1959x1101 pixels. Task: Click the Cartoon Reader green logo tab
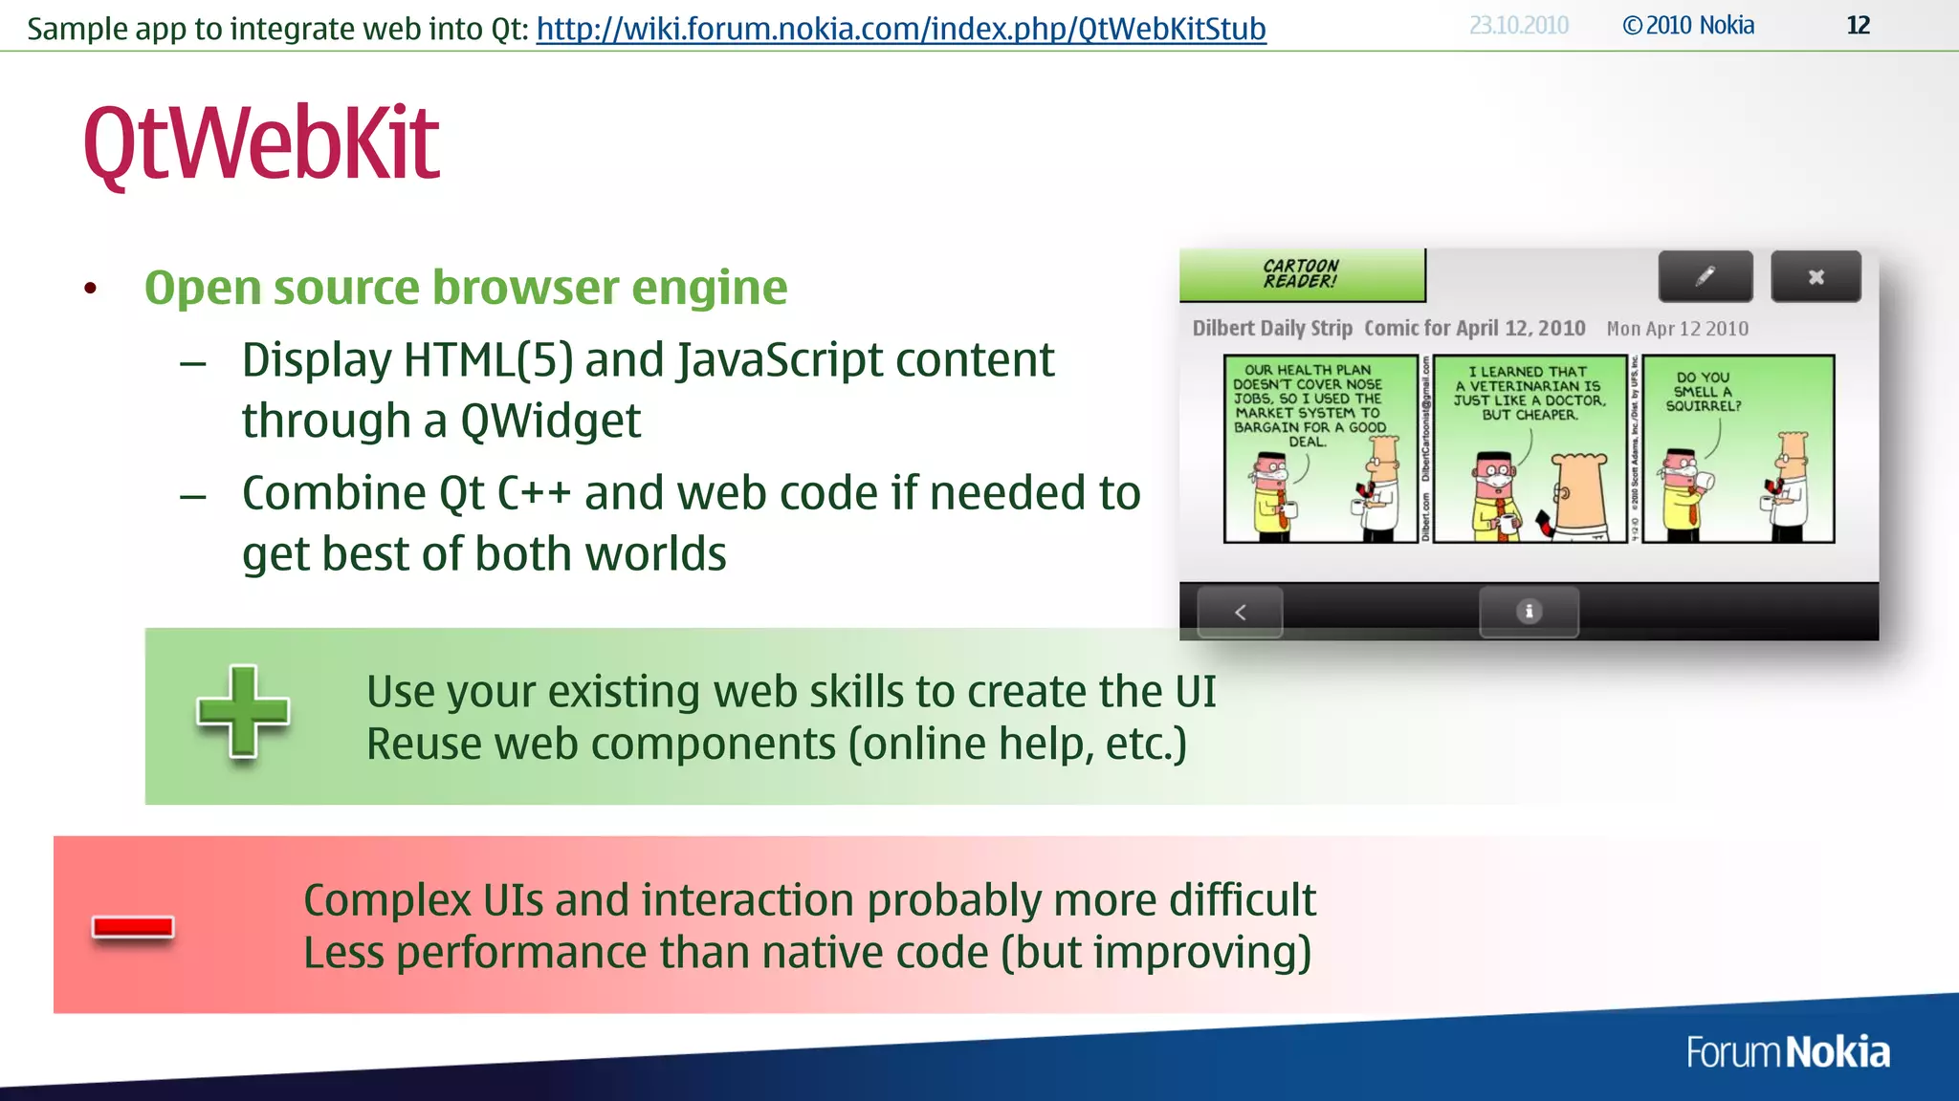1301,274
